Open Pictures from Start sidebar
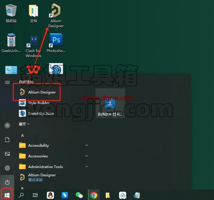Screen dimensions: 214x200 [7, 154]
